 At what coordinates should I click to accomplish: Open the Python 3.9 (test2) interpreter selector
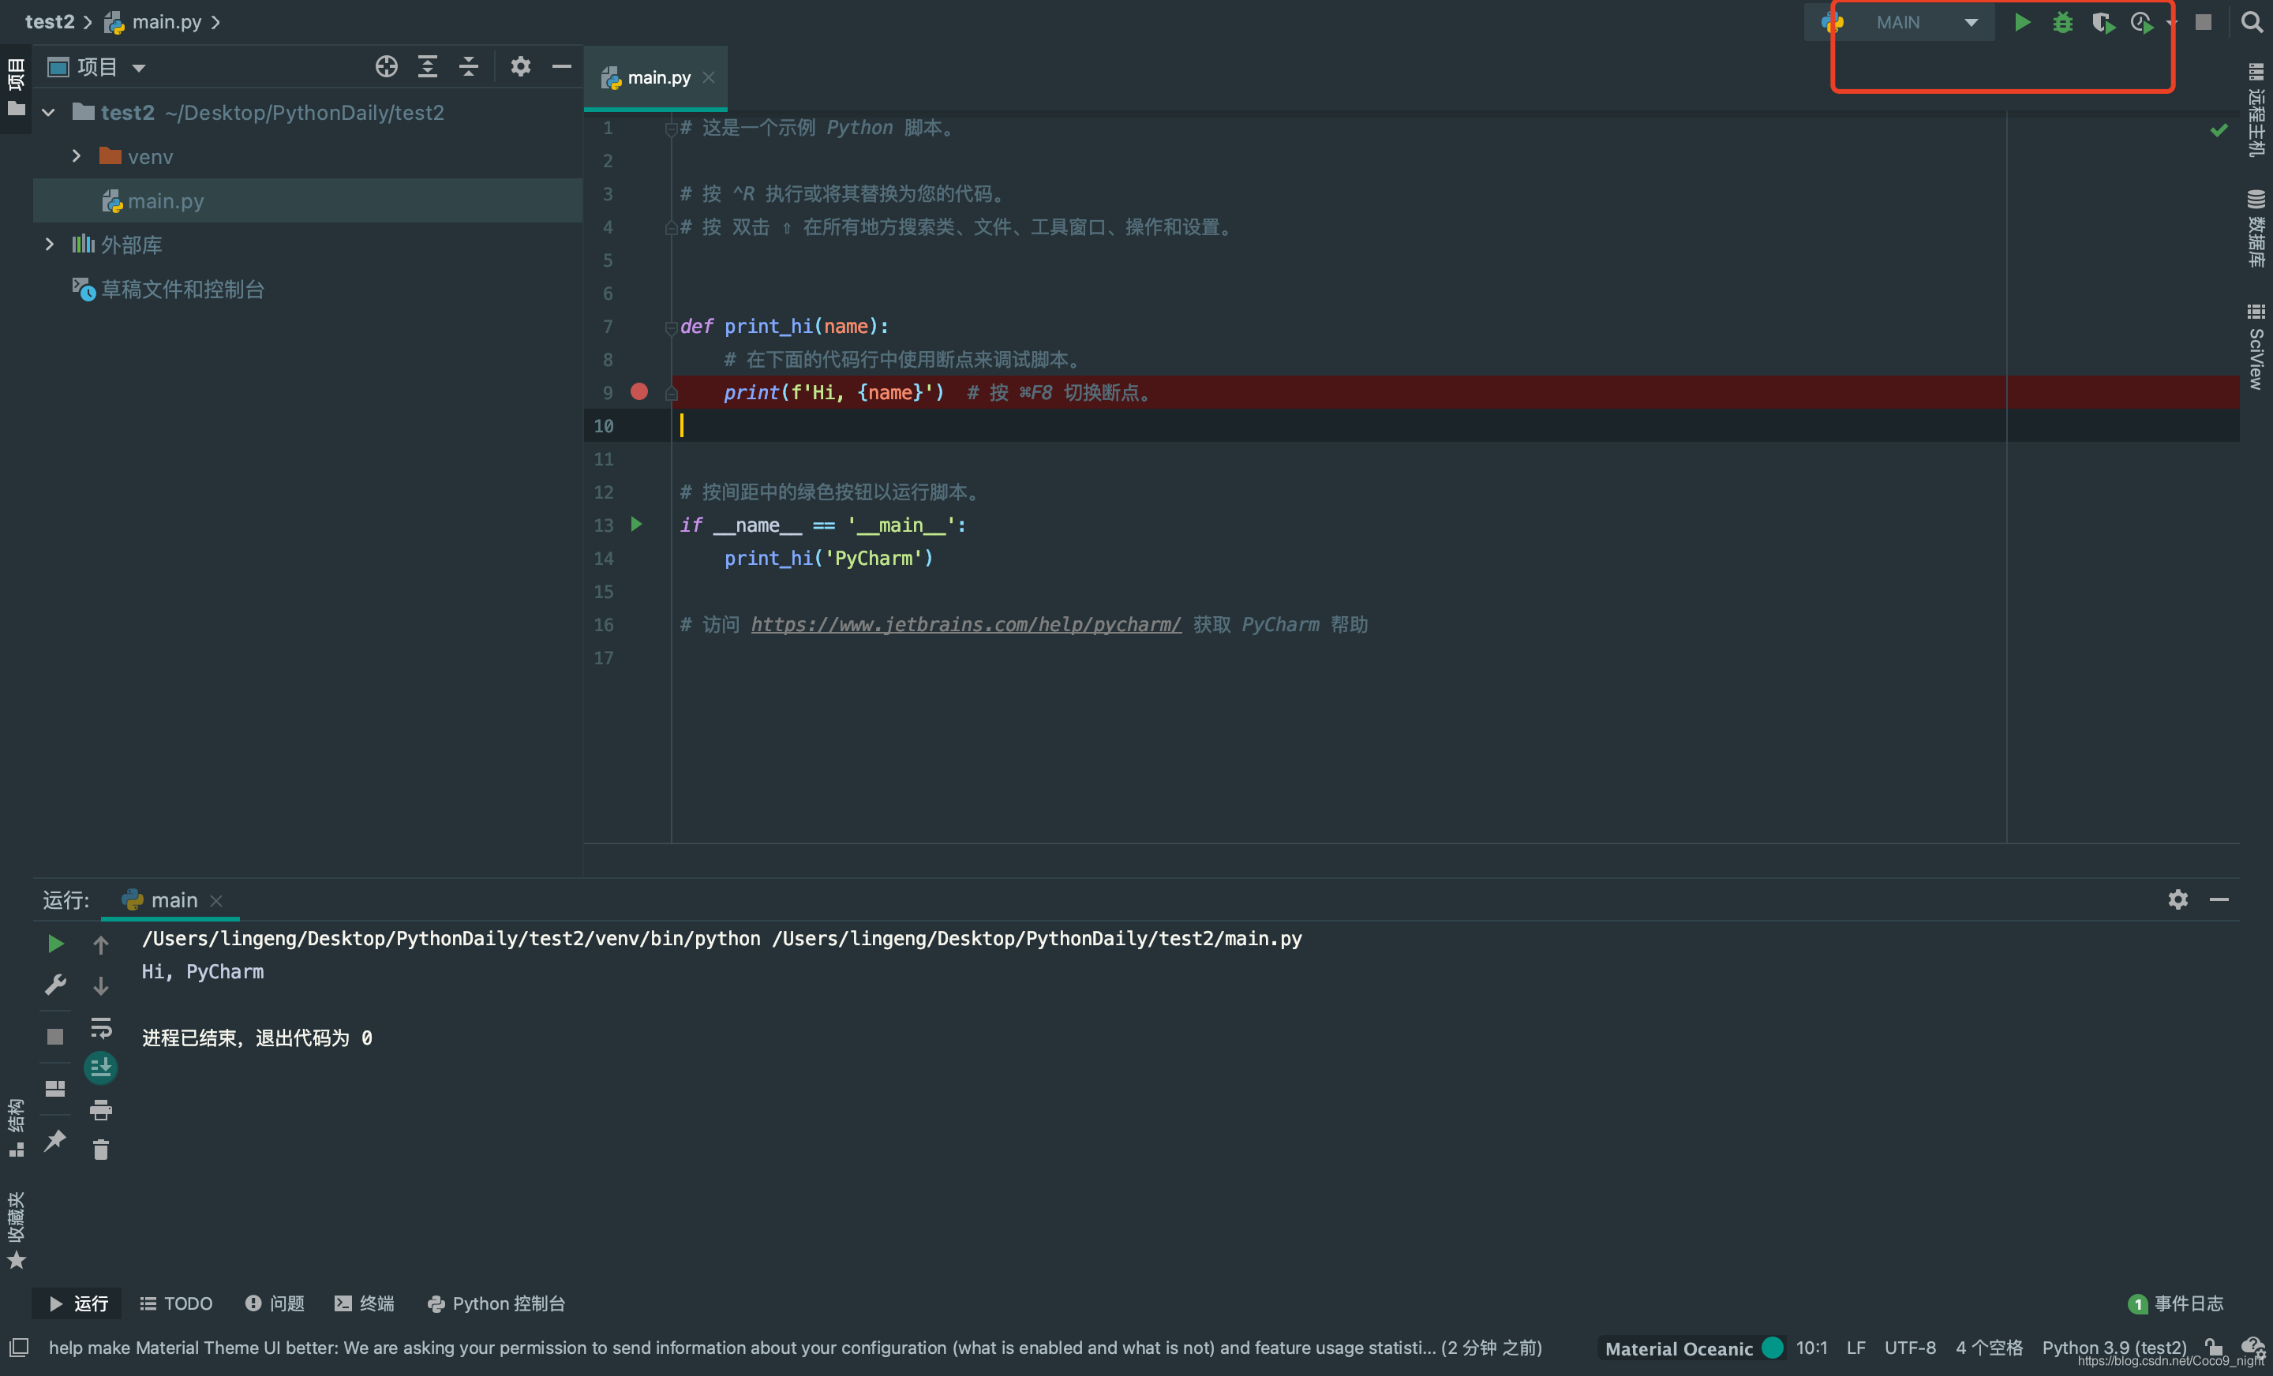pyautogui.click(x=2114, y=1348)
